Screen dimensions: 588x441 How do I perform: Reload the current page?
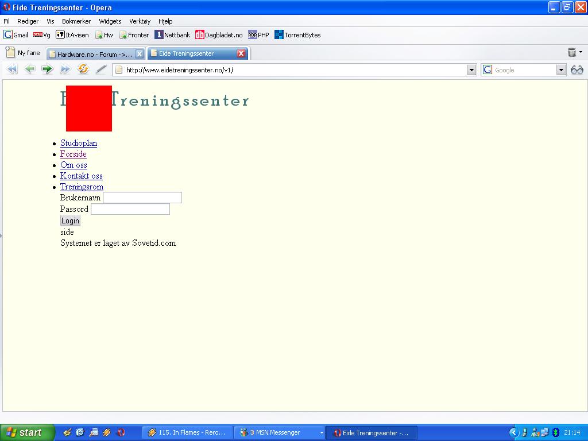click(83, 69)
